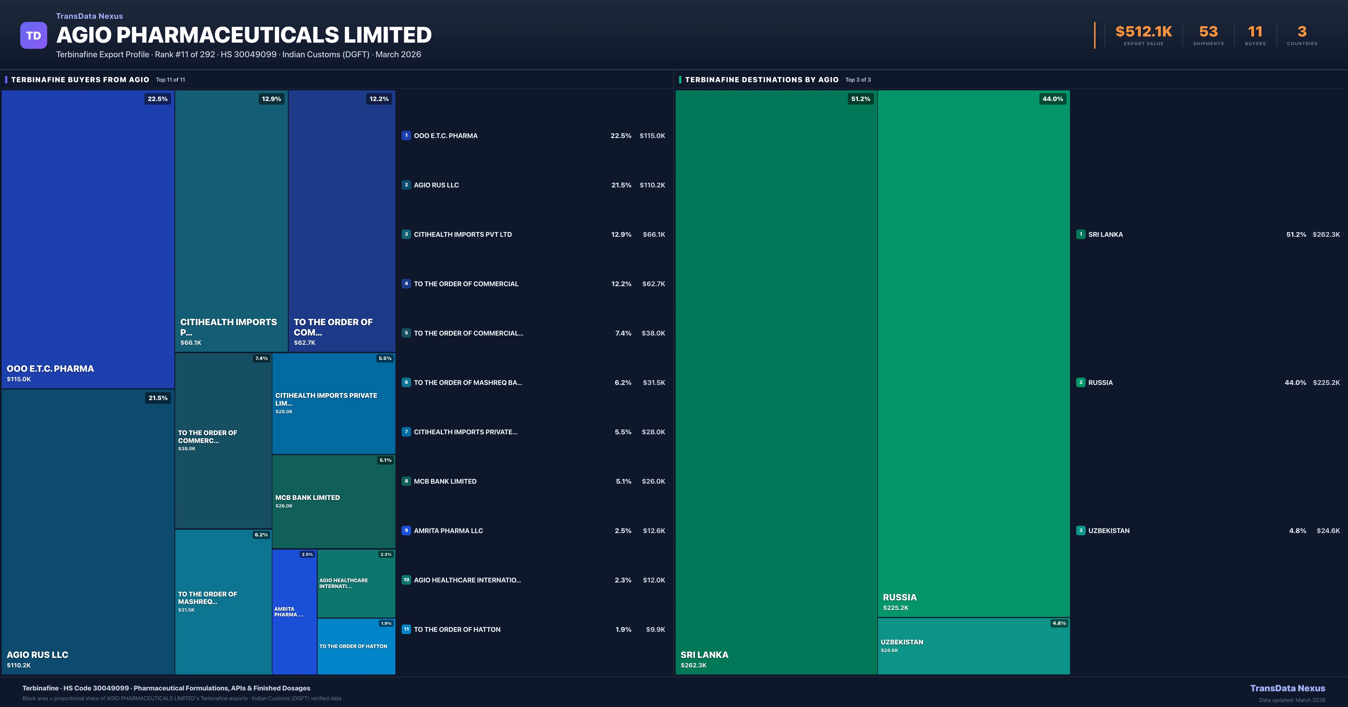Select the AGIO RUS LLC treemap block
Image resolution: width=1348 pixels, height=707 pixels.
point(88,531)
